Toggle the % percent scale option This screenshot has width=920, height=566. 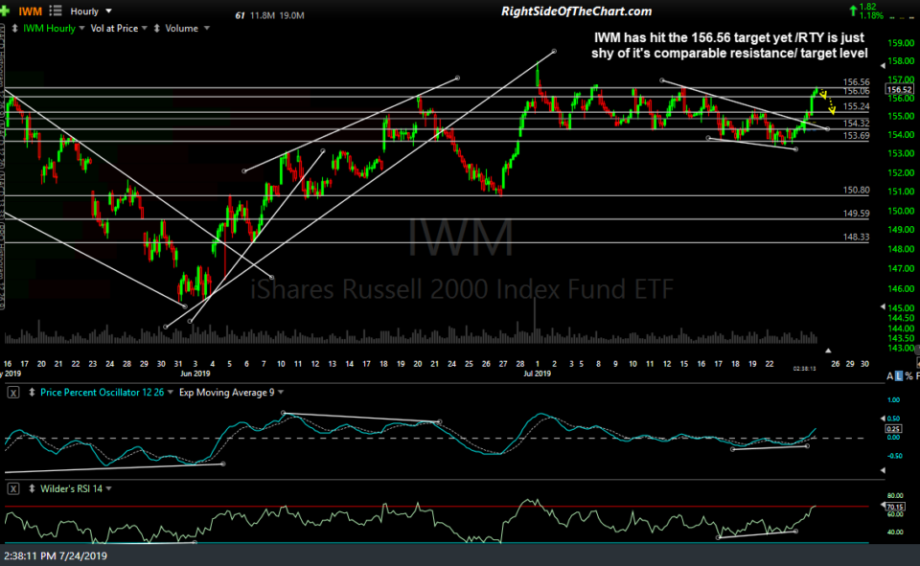tap(908, 375)
